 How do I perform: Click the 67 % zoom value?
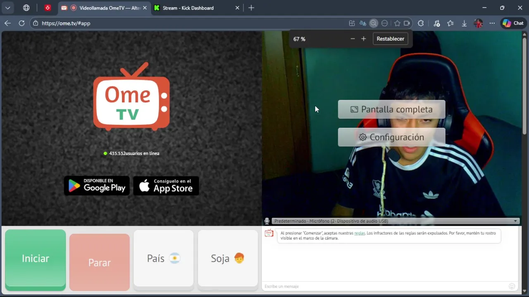[x=299, y=39]
